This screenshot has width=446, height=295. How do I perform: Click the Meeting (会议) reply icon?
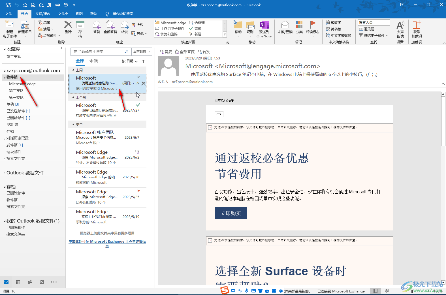point(138,25)
